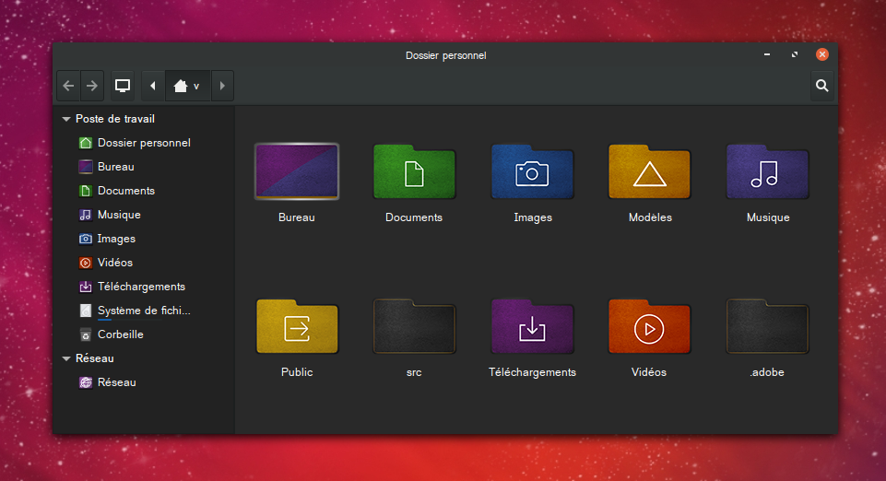The image size is (886, 481).
Task: Click the home path button in toolbar
Action: coord(187,86)
